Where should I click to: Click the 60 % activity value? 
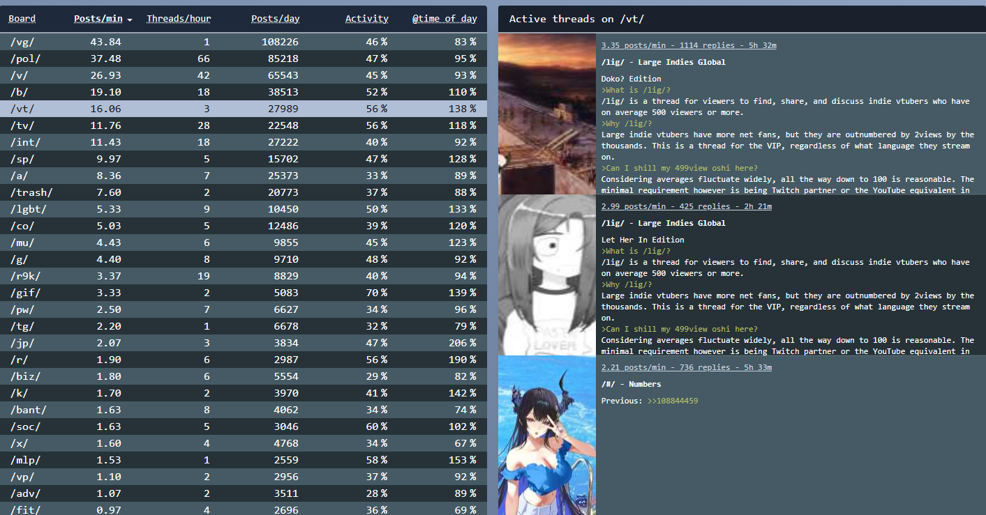tap(377, 426)
